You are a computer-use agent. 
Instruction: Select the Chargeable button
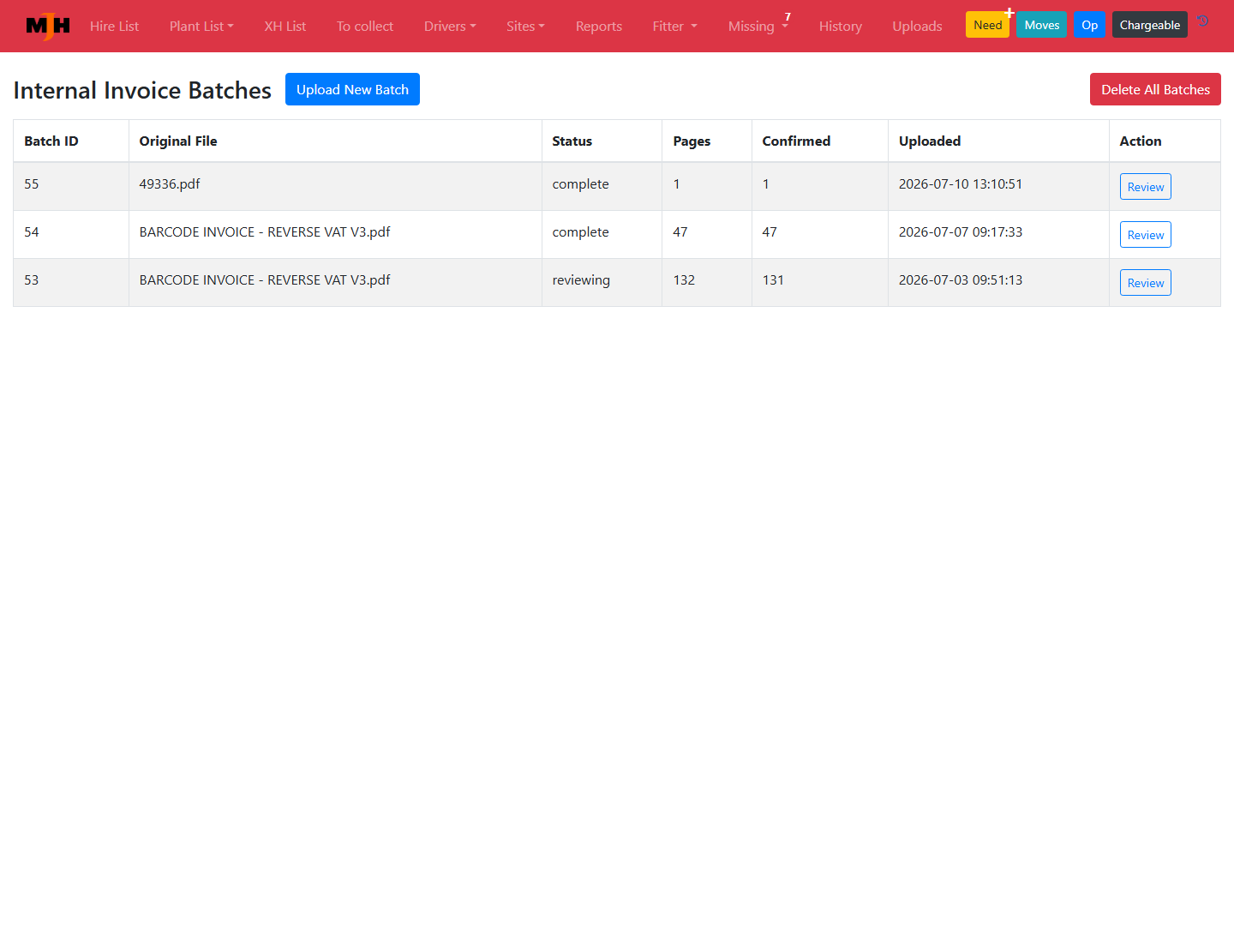tap(1150, 25)
